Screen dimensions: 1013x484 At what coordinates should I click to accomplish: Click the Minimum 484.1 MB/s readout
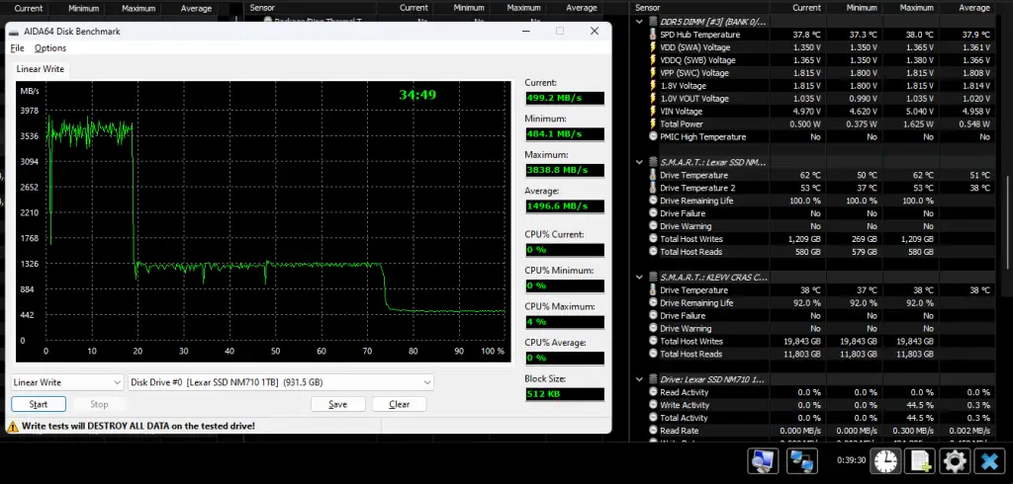(x=565, y=134)
